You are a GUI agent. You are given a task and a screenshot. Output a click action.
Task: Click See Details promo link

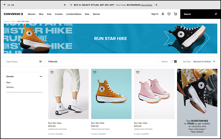point(147,5)
